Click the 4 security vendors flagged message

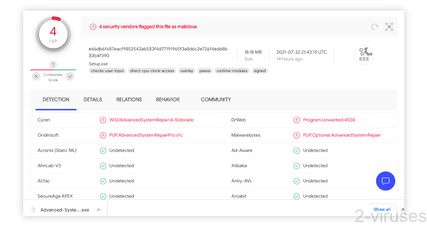pos(148,27)
